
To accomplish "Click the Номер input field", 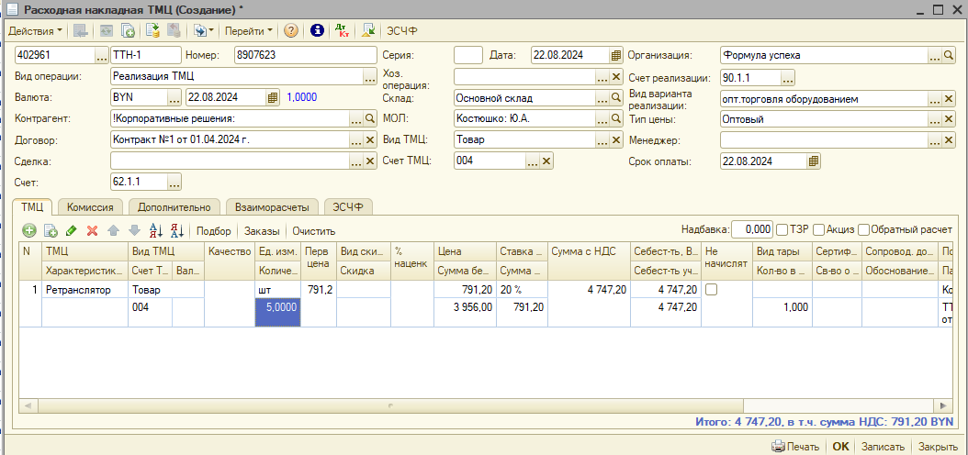I will pos(303,55).
